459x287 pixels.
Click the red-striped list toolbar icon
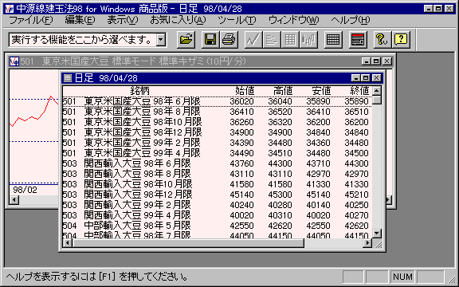358,40
